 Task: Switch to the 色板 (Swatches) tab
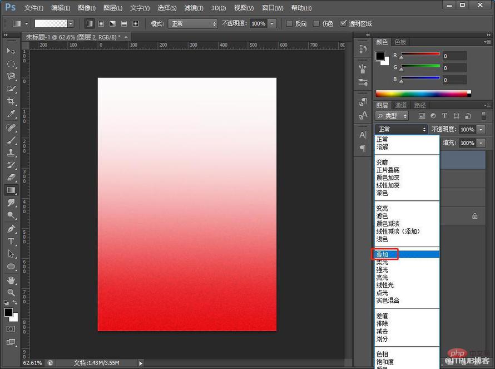click(x=400, y=42)
